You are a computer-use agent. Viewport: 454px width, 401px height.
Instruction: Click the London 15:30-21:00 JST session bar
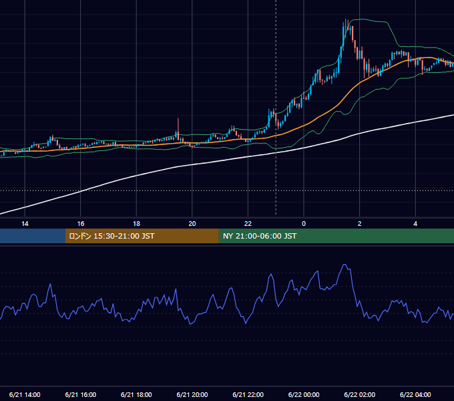click(x=142, y=236)
